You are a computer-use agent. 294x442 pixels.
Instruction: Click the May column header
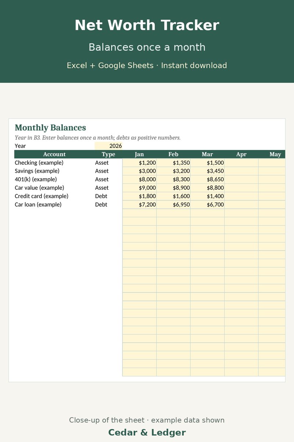272,154
